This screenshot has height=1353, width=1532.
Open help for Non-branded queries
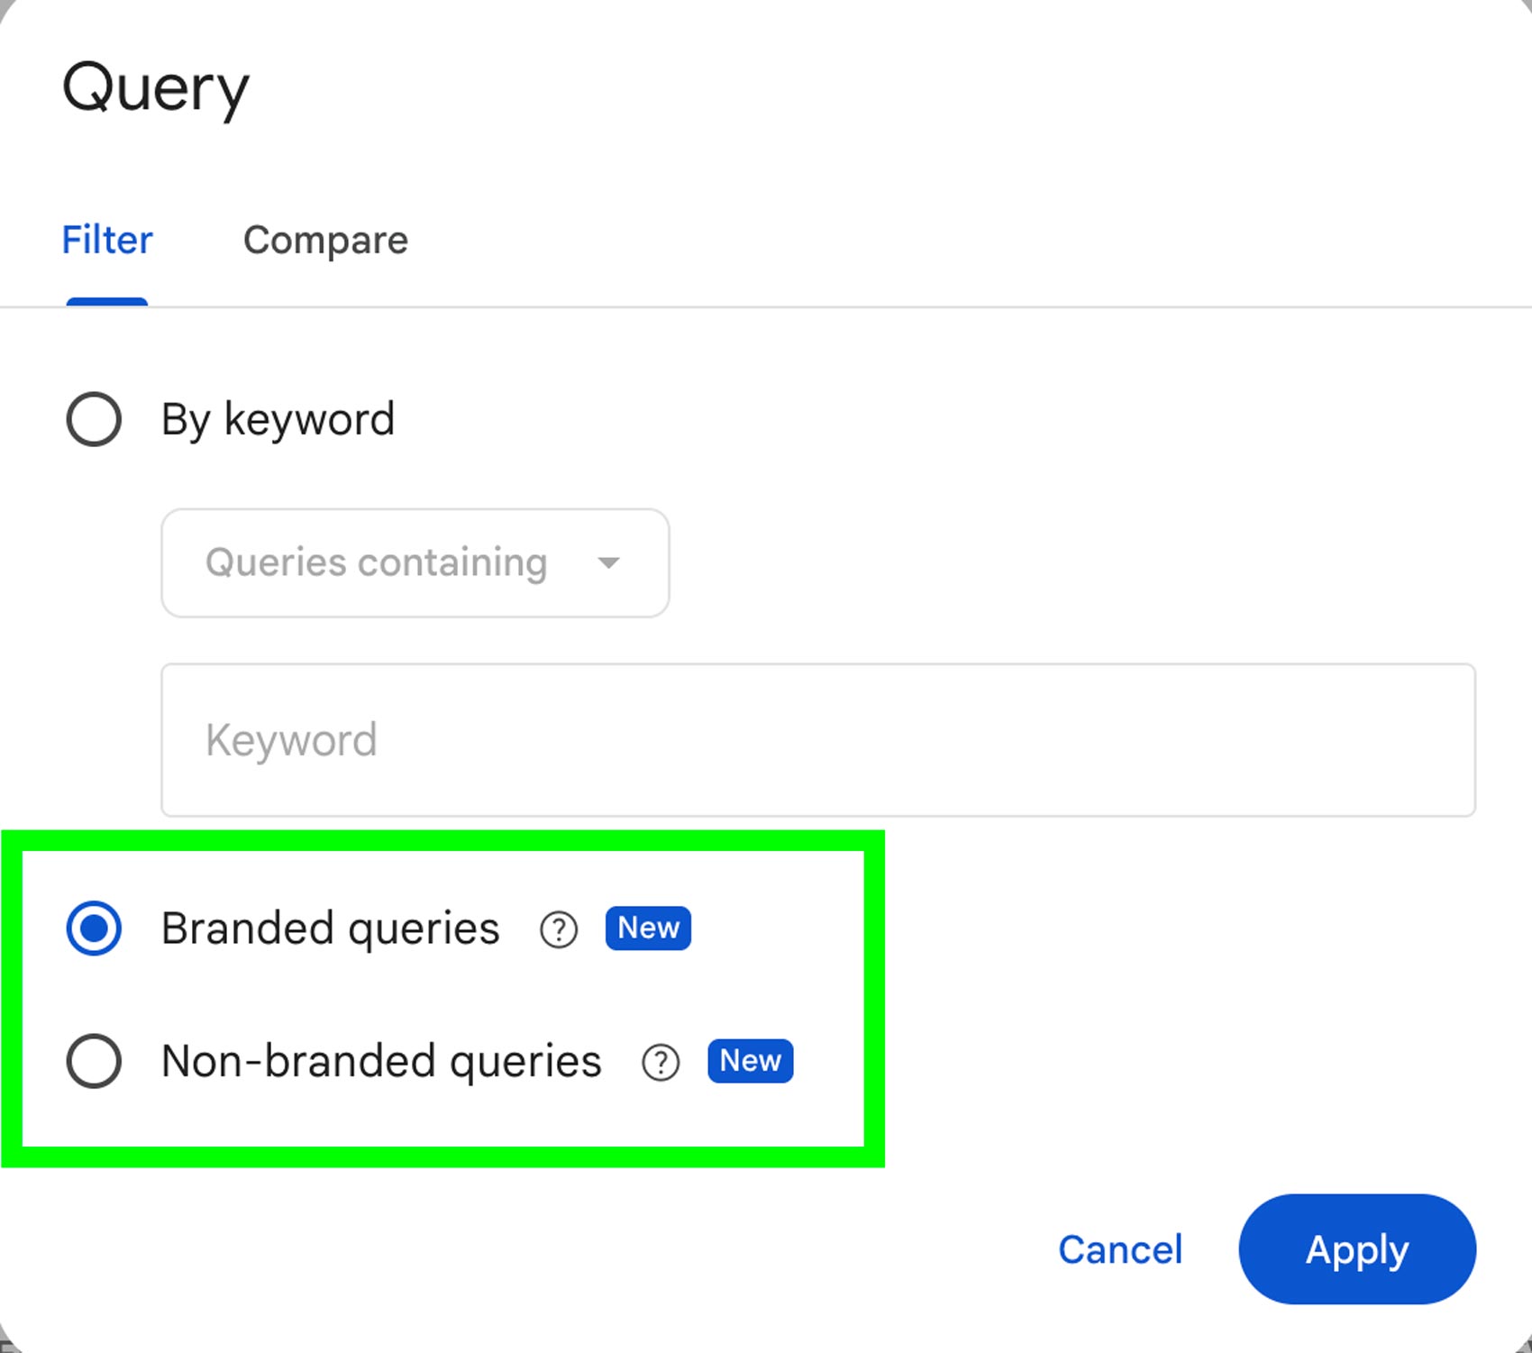[661, 1063]
